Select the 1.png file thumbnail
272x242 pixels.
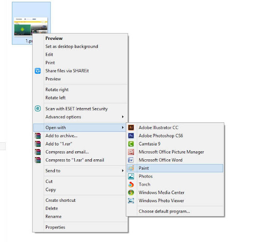pyautogui.click(x=31, y=26)
